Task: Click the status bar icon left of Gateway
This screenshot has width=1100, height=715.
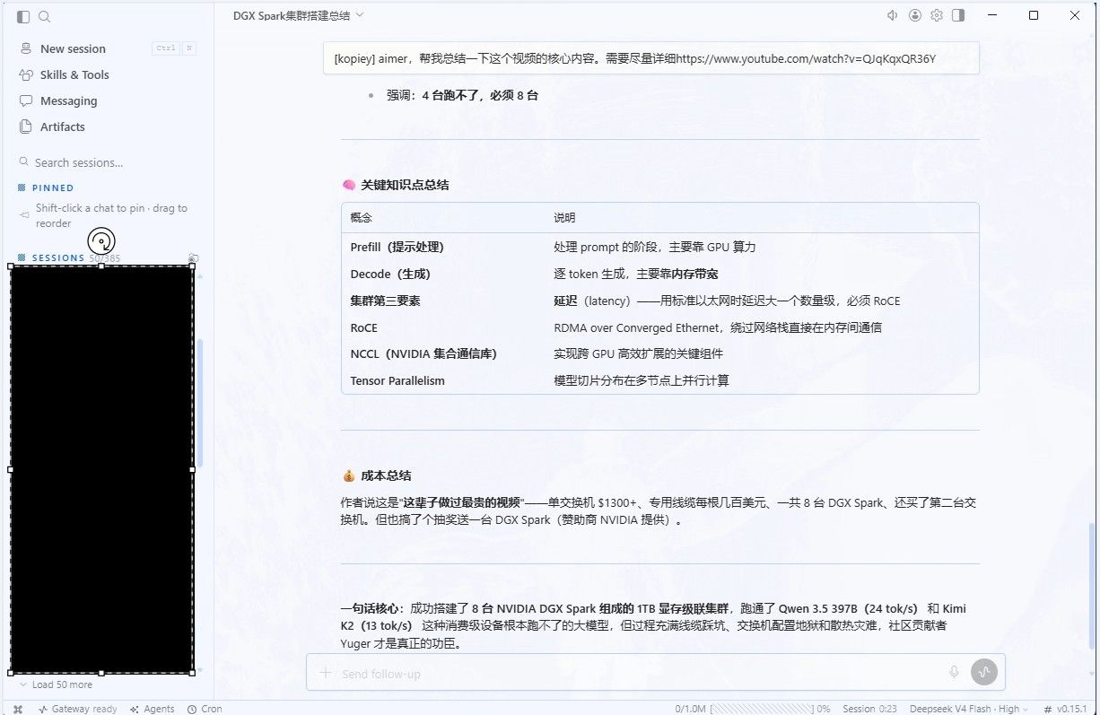Action: pyautogui.click(x=18, y=709)
